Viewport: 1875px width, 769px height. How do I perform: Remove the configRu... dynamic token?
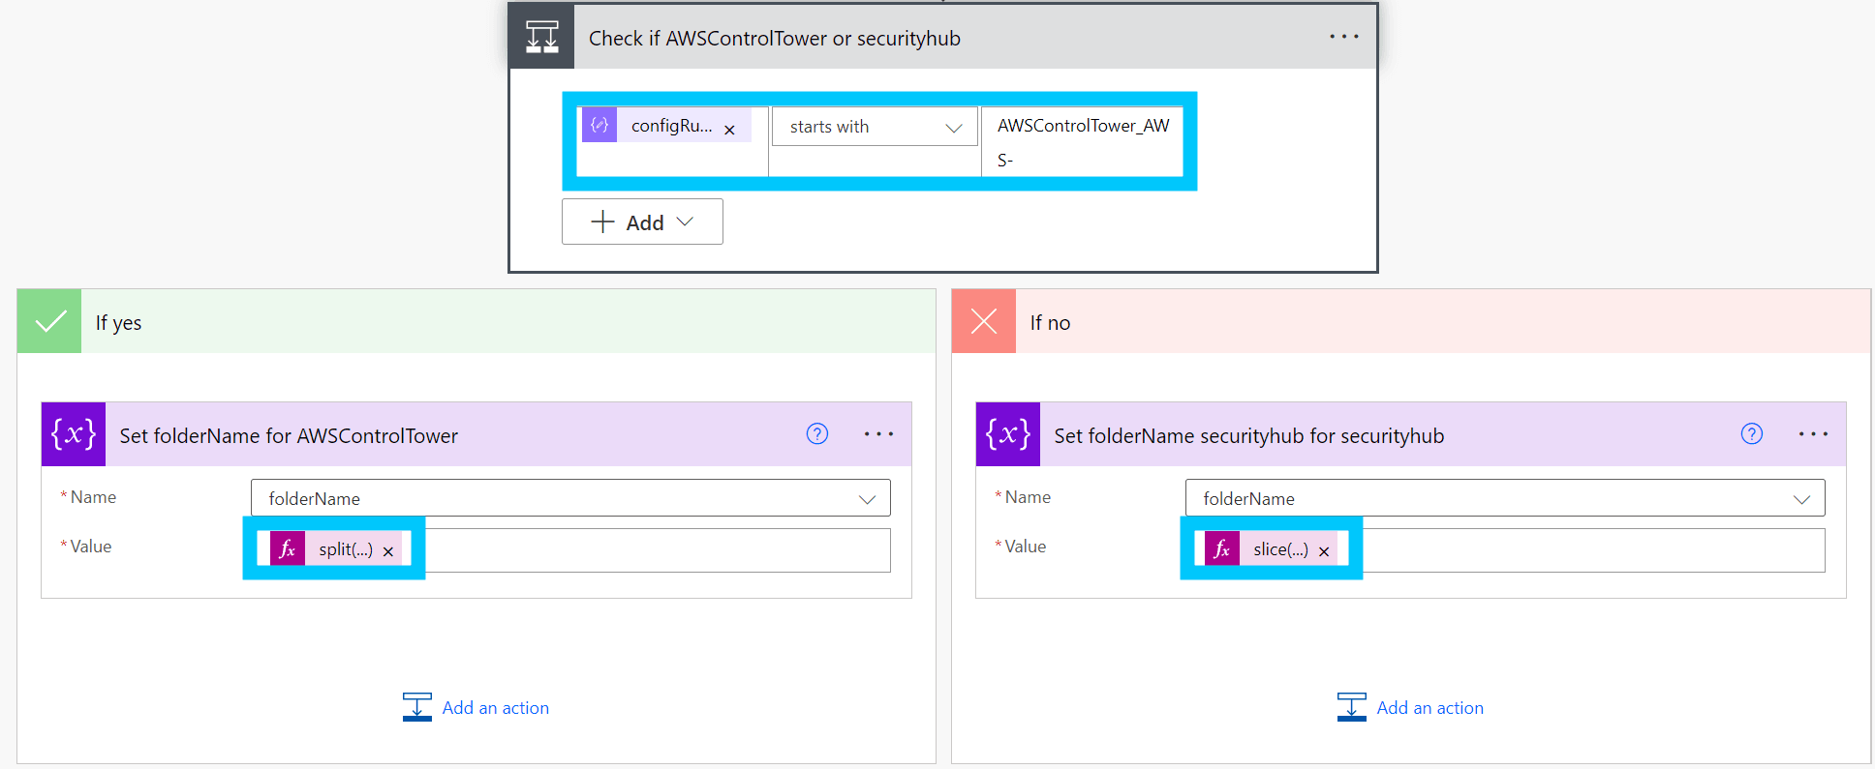pyautogui.click(x=729, y=130)
